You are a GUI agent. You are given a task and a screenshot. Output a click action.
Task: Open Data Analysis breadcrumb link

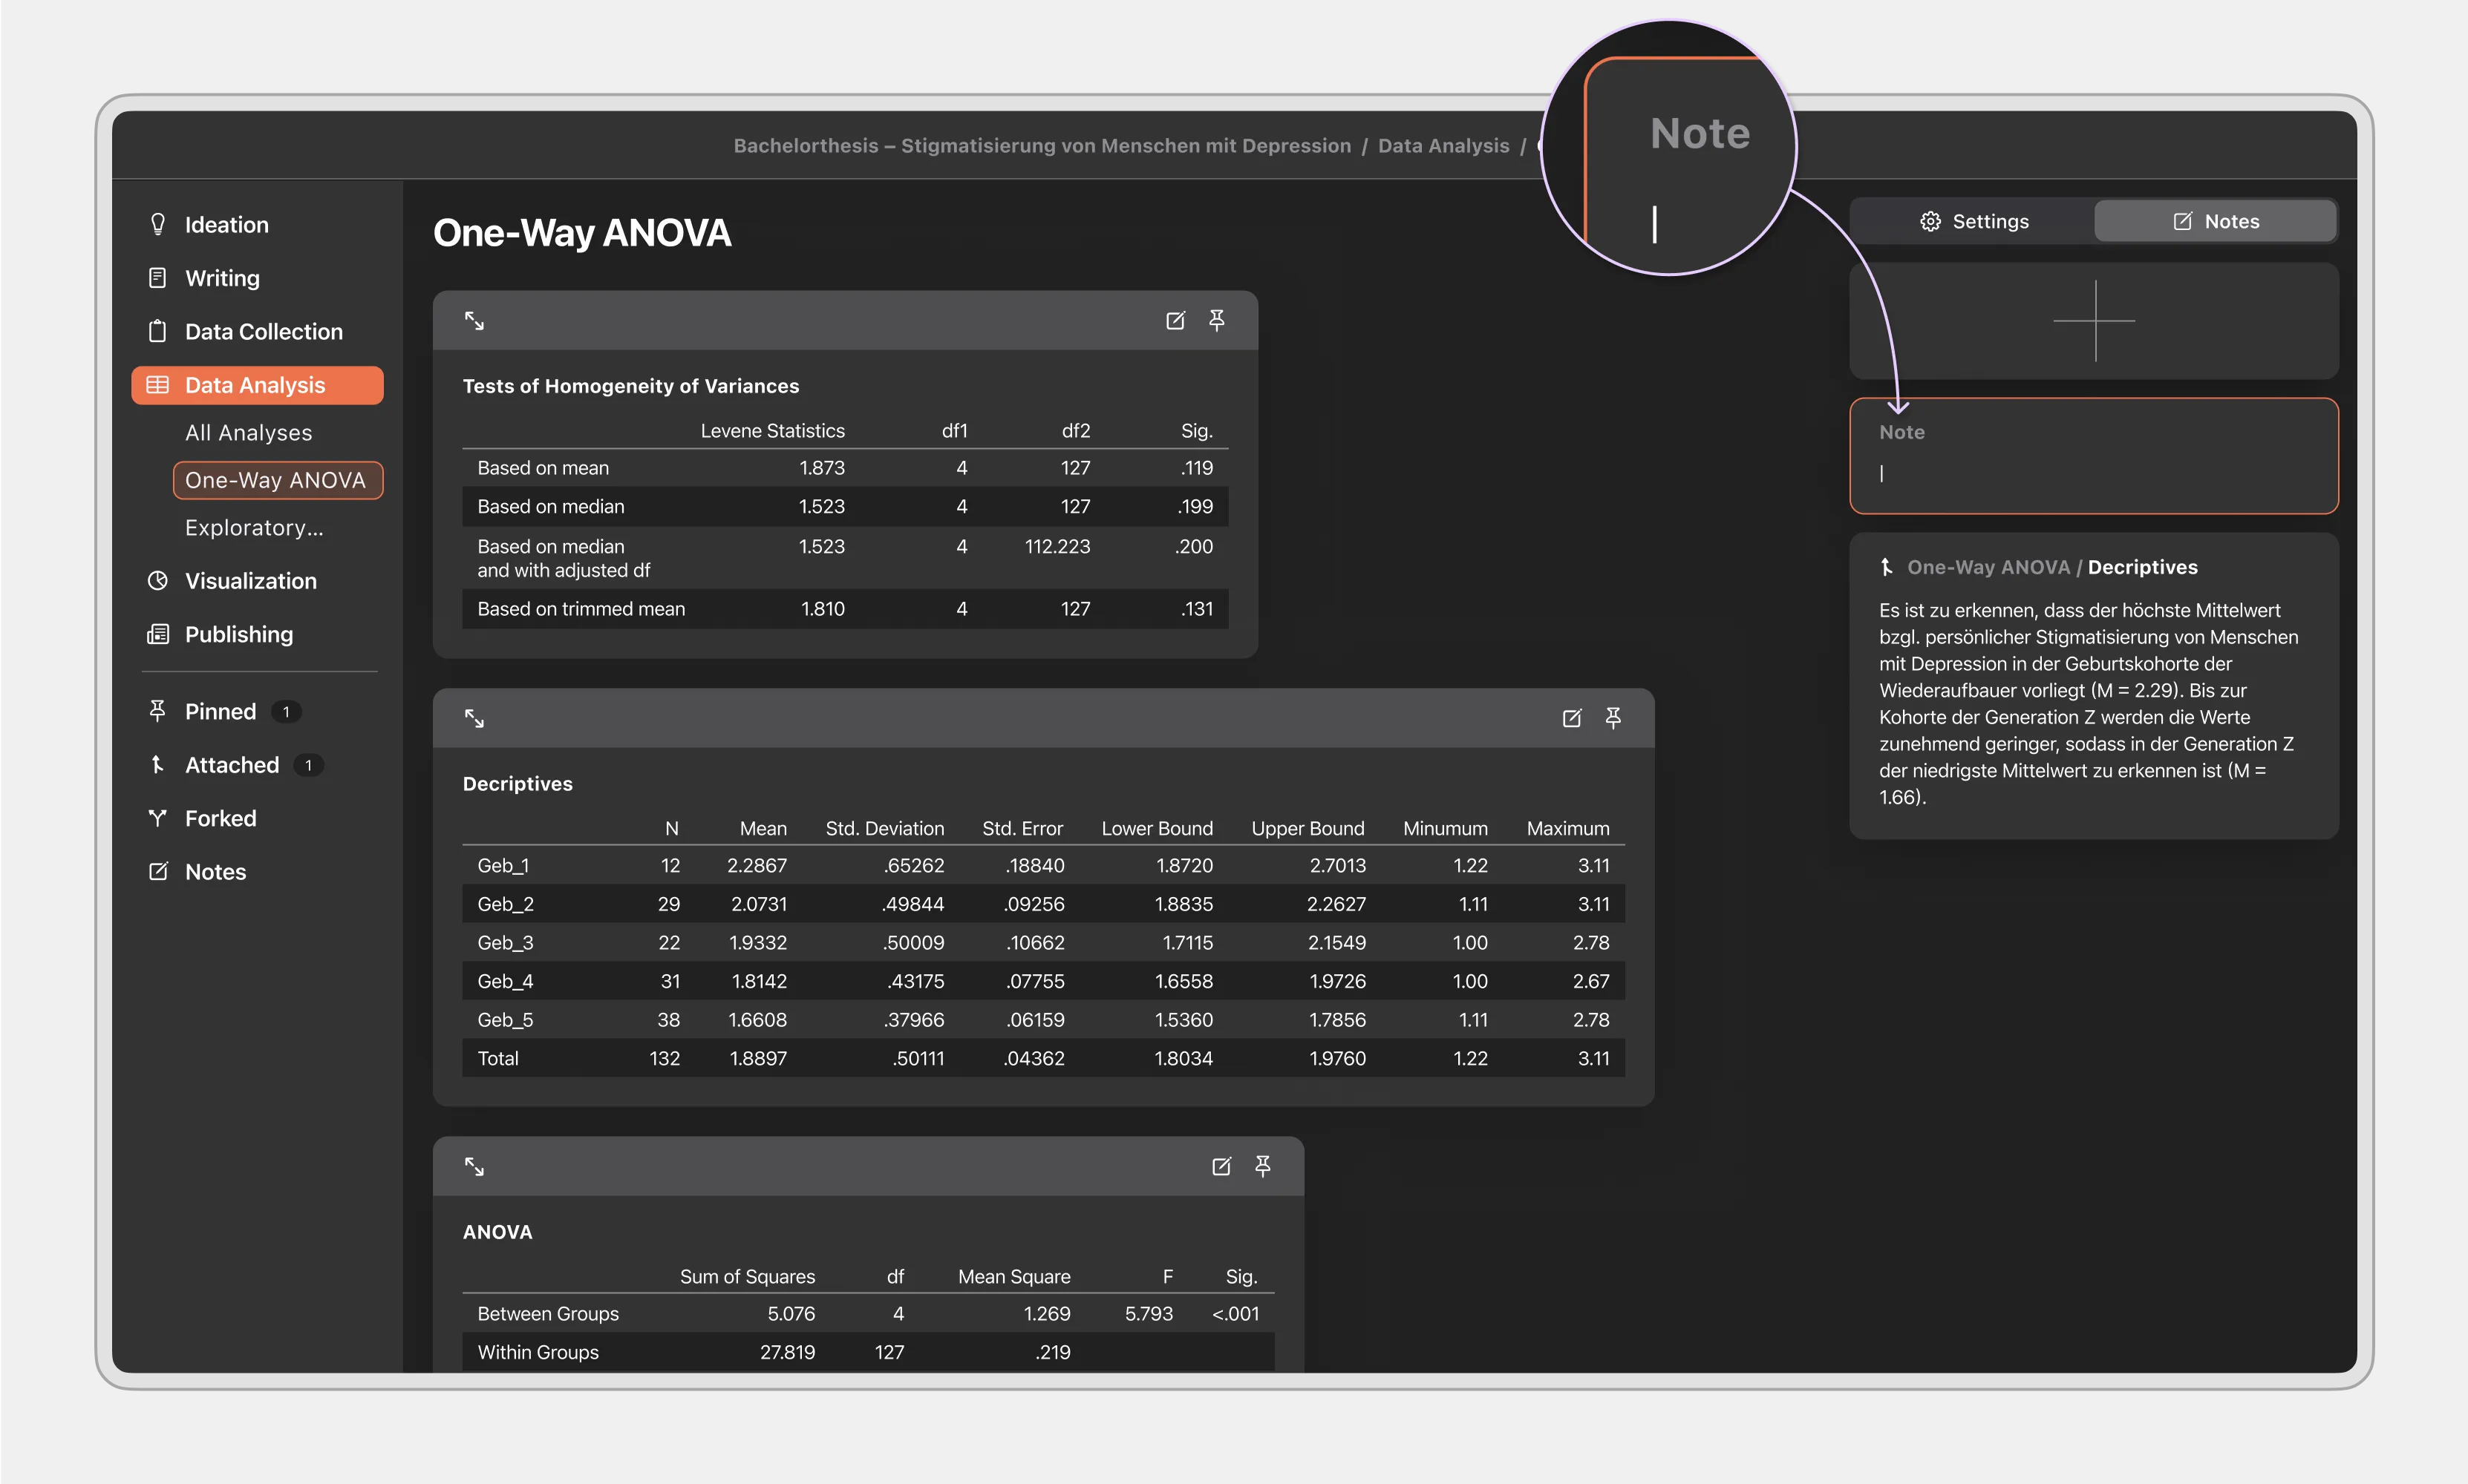tap(1443, 146)
